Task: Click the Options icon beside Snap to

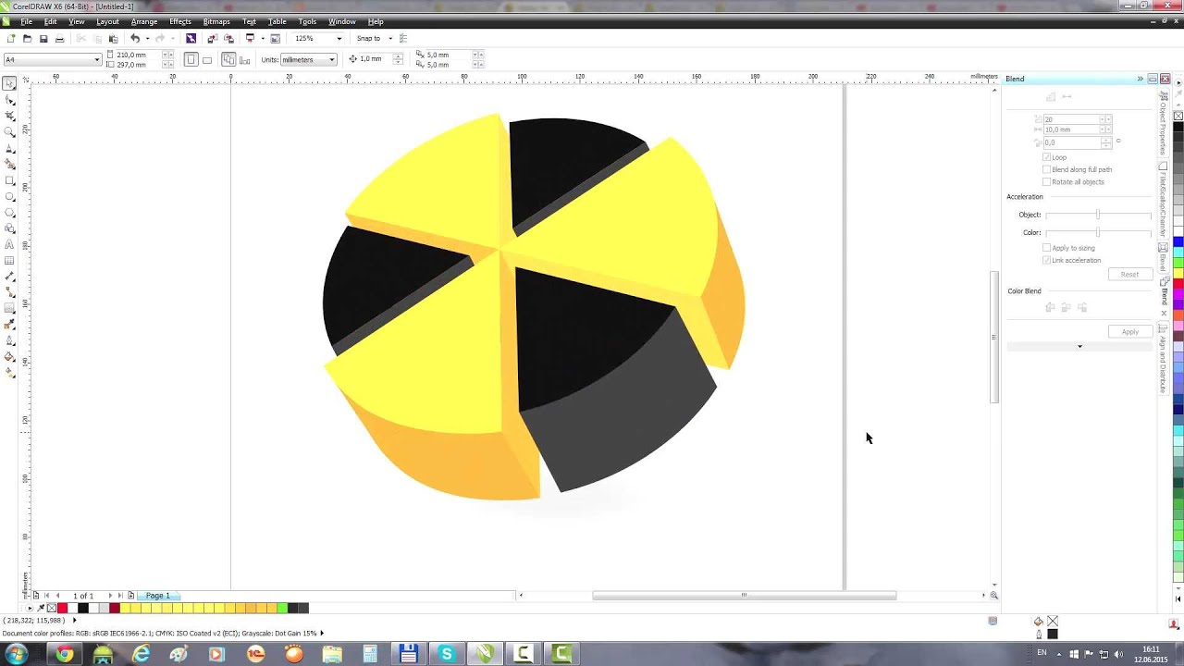Action: pyautogui.click(x=404, y=39)
